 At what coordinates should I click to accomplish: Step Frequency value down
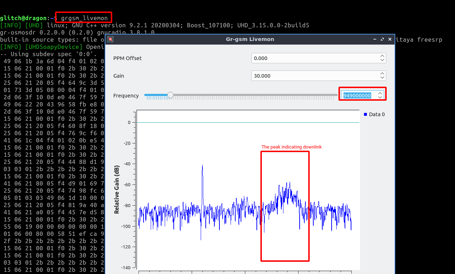pyautogui.click(x=380, y=97)
